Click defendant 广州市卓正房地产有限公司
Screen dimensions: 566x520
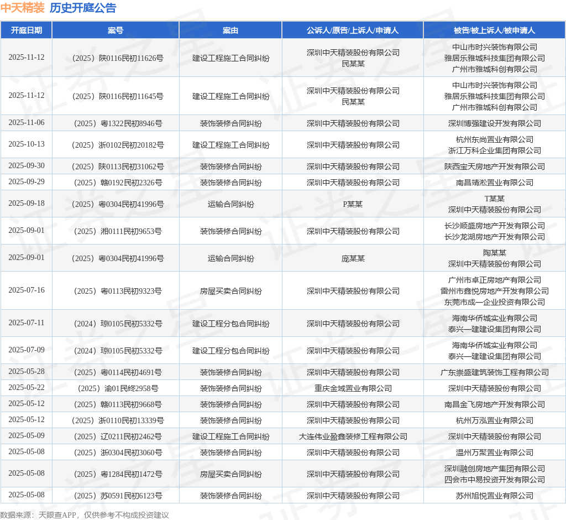(x=495, y=280)
